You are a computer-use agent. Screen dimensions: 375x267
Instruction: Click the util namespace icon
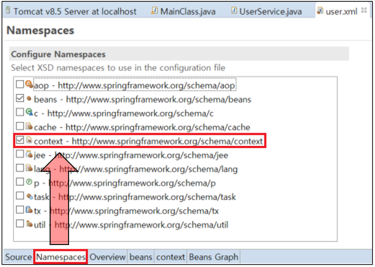pyautogui.click(x=29, y=224)
